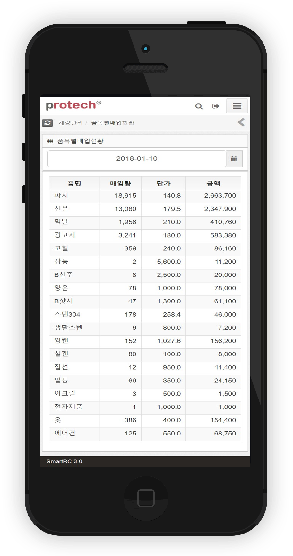Click the logout arrow icon
293x556 pixels.
[216, 106]
